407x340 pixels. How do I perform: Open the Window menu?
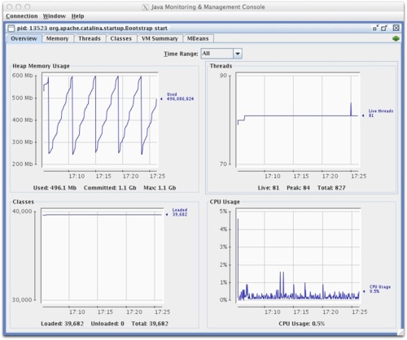55,16
